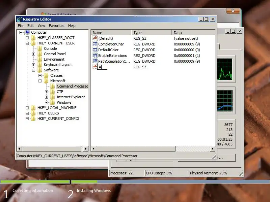The image size is (270, 202).
Task: Click the values pane left scroll arrow
Action: tap(94, 148)
